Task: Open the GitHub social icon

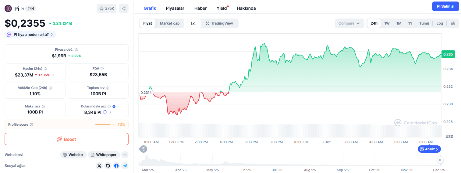Action: click(108, 166)
